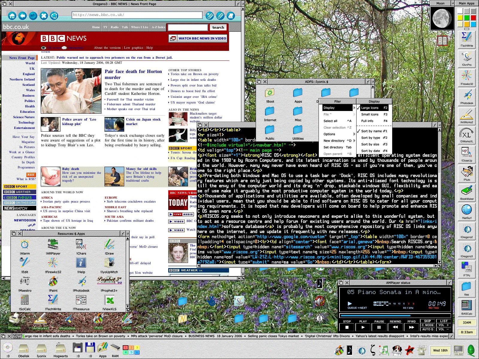This screenshot has width=479, height=359.
Task: Open Radio tab on bbc.co.uk bar
Action: click(115, 27)
